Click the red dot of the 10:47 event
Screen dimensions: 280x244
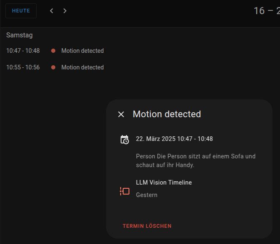53,51
